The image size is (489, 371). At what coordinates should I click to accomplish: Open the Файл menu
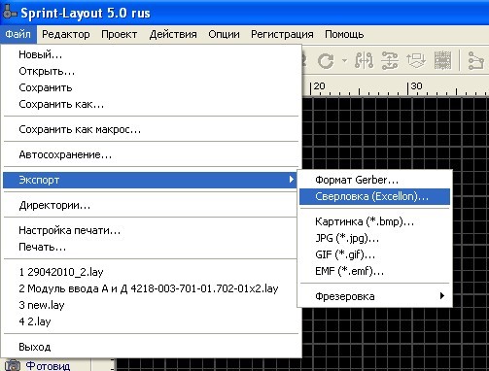click(x=18, y=34)
